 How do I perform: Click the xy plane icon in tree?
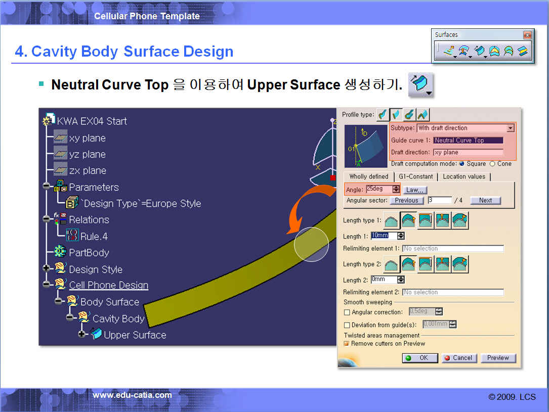(x=60, y=138)
